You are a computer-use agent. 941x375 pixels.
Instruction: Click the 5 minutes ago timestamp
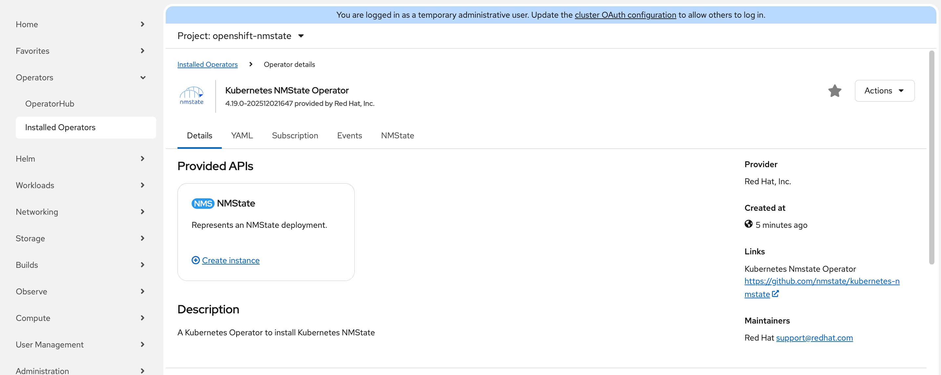click(781, 225)
